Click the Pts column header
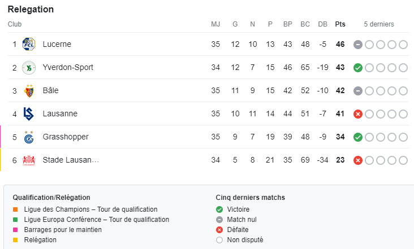Screen dimensions: 414x249 pyautogui.click(x=340, y=24)
